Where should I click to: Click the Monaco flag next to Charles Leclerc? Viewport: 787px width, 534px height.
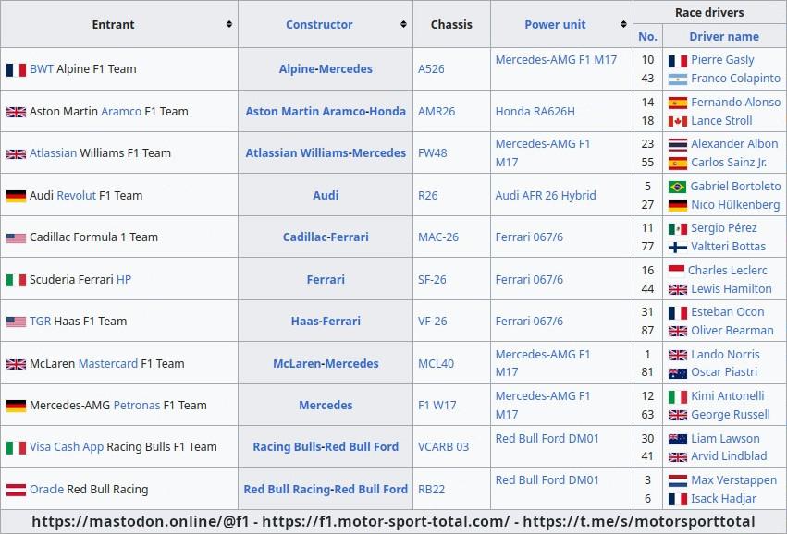click(x=676, y=271)
